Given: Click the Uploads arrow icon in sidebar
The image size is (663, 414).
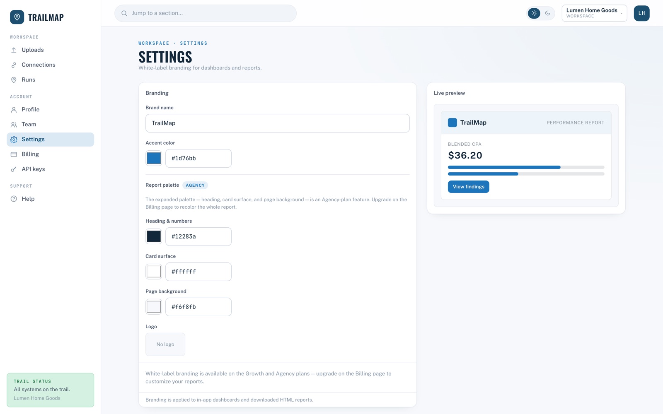Looking at the screenshot, I should [14, 50].
